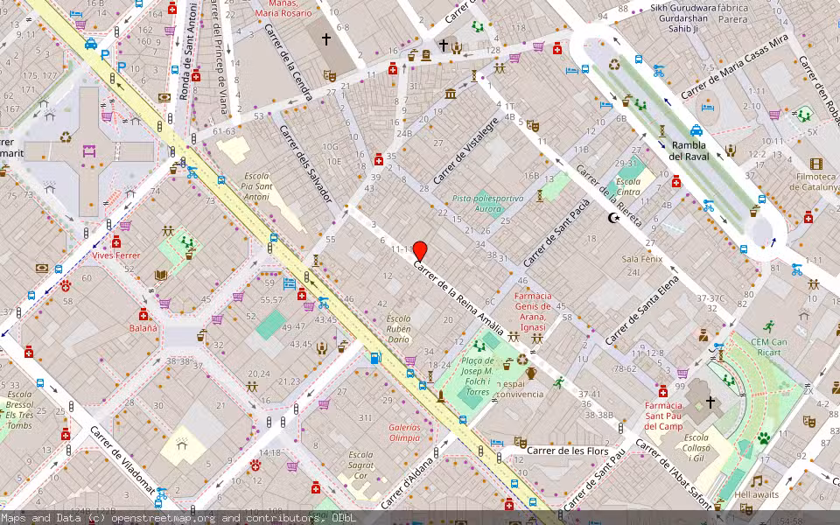This screenshot has height=525, width=840.
Task: Click the parking P icon near the taxi stand
Action: point(104,53)
